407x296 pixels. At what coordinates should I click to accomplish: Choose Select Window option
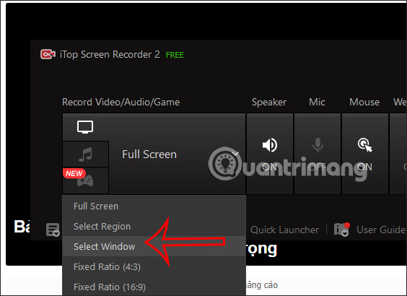point(154,246)
